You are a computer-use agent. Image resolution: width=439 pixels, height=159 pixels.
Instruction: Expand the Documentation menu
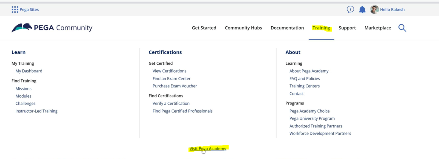pyautogui.click(x=287, y=28)
